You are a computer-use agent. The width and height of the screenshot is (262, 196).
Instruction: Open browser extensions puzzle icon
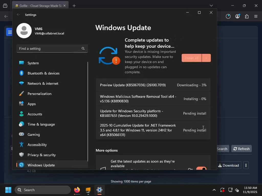point(247,16)
